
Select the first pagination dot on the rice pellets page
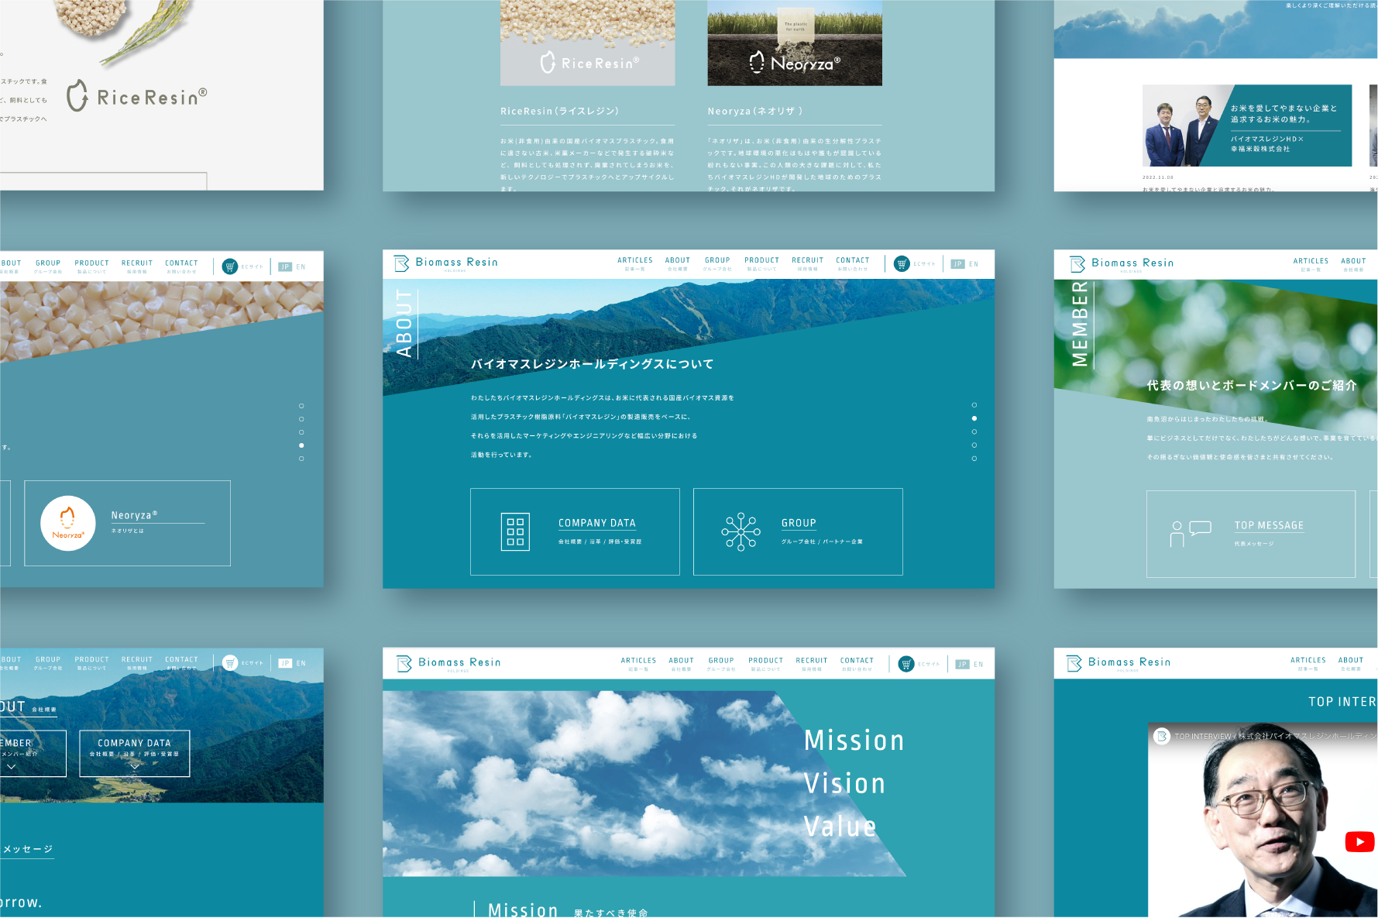click(x=301, y=406)
